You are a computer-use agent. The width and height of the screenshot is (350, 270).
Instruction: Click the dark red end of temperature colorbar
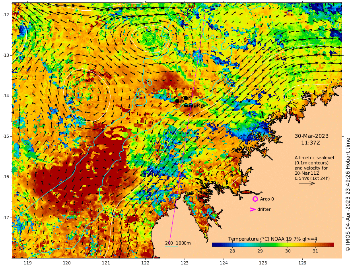[331, 245]
